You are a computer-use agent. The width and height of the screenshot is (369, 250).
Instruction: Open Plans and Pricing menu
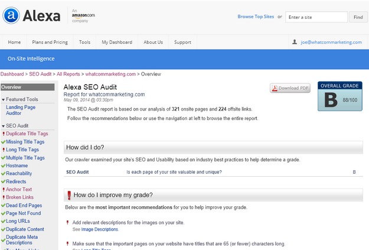point(50,42)
